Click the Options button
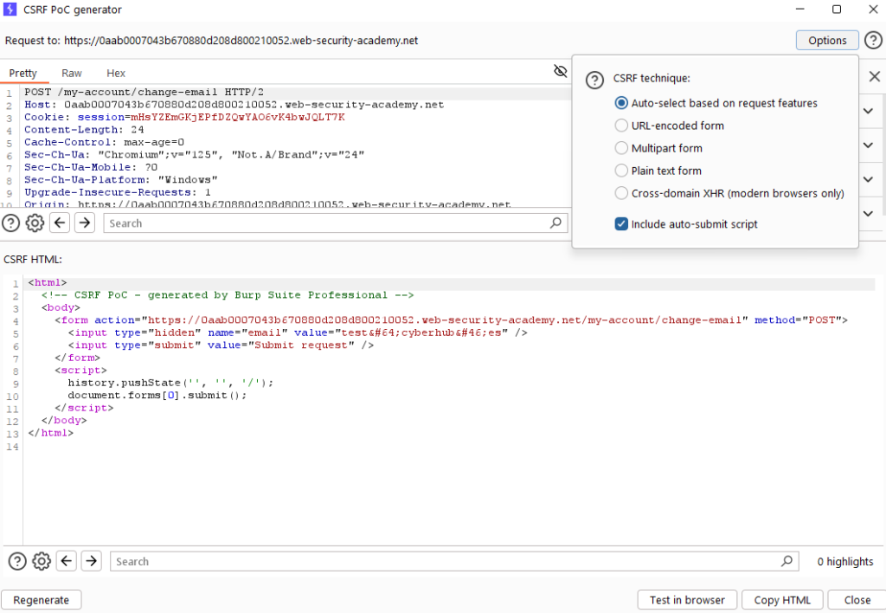Screen dimensions: 886x613 [827, 40]
